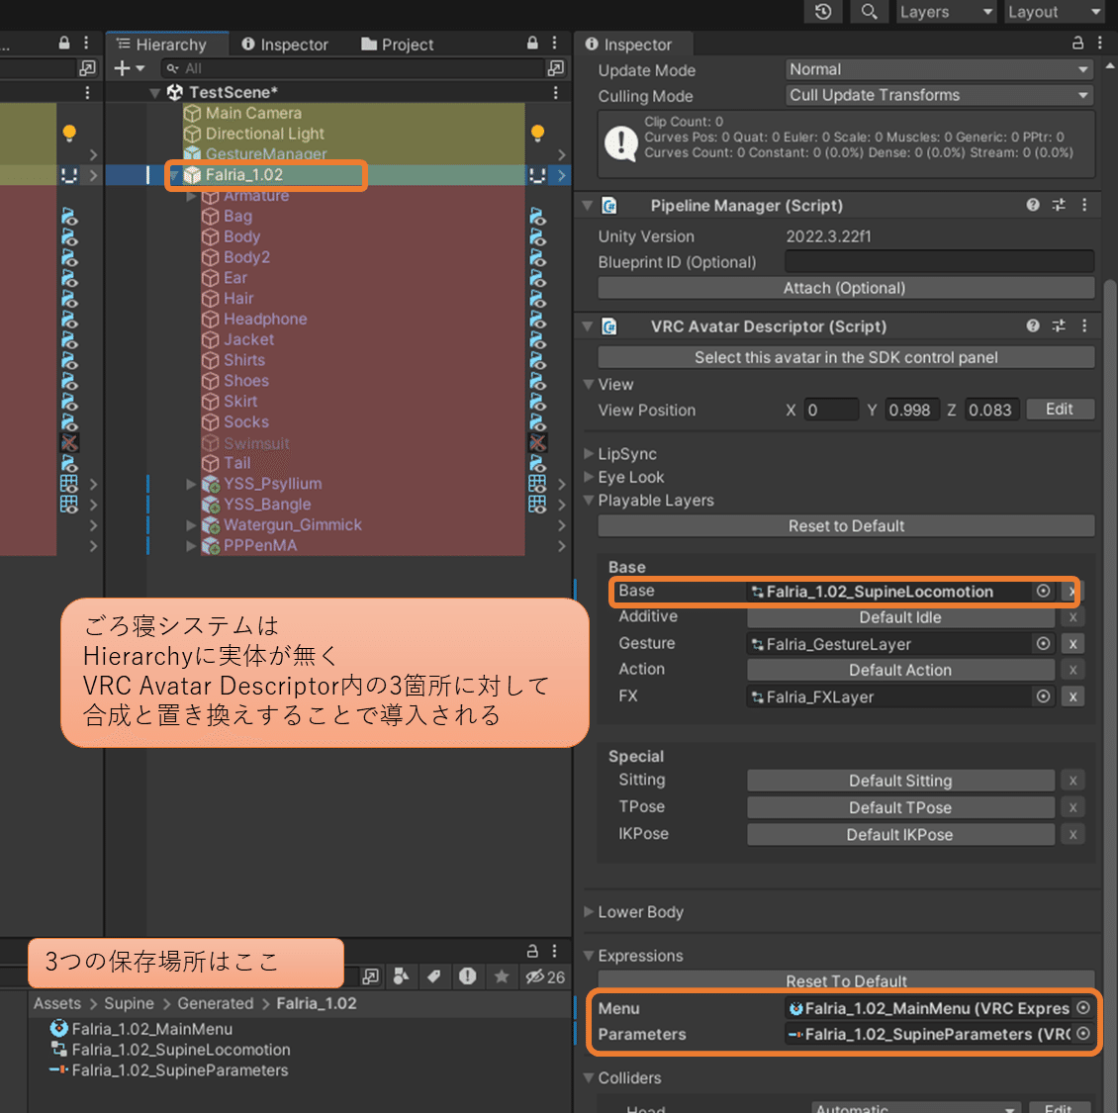The image size is (1118, 1113).
Task: Click the search by label tag icon
Action: pos(433,976)
